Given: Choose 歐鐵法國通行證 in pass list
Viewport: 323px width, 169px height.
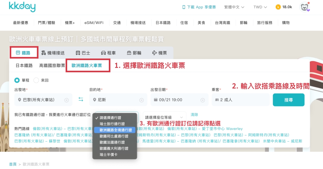Looking at the screenshot, I should click(115, 142).
